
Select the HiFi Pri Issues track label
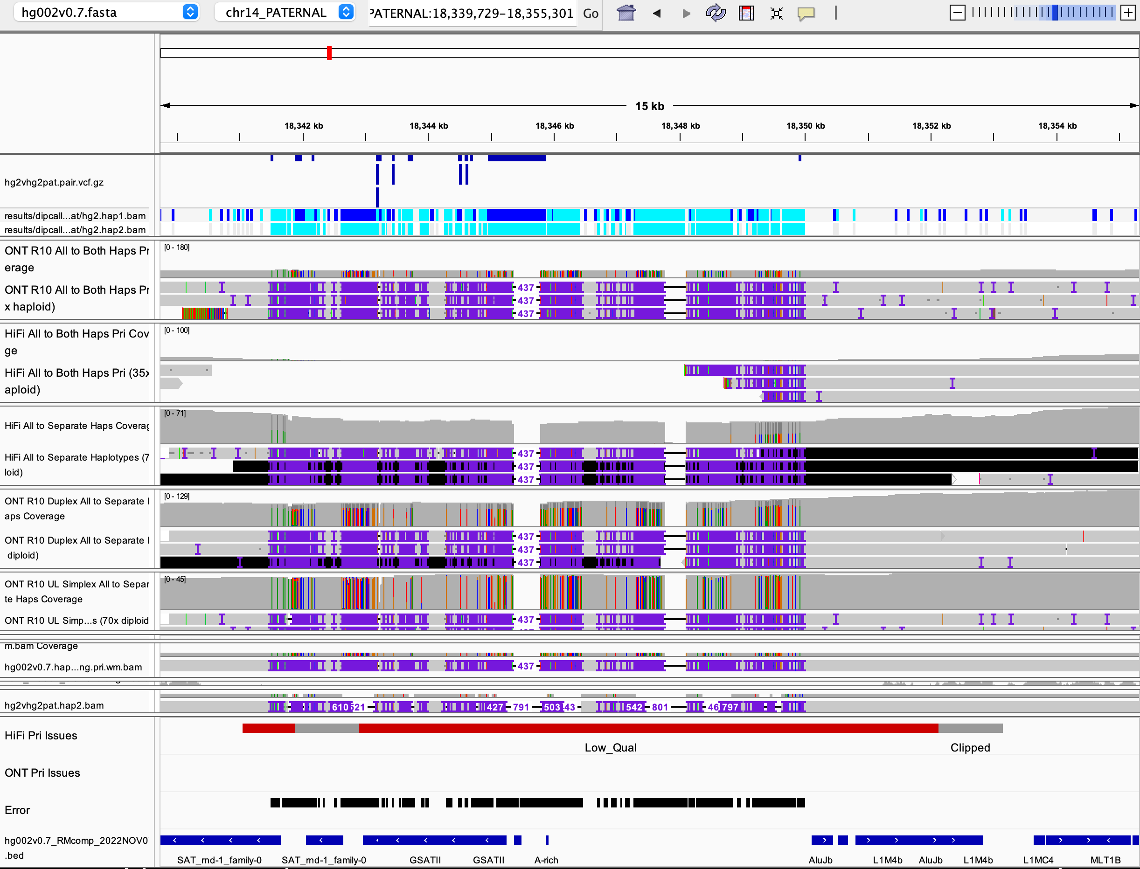pos(41,735)
